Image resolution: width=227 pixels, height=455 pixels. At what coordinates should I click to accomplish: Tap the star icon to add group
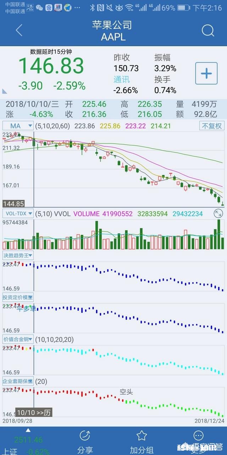point(142,435)
